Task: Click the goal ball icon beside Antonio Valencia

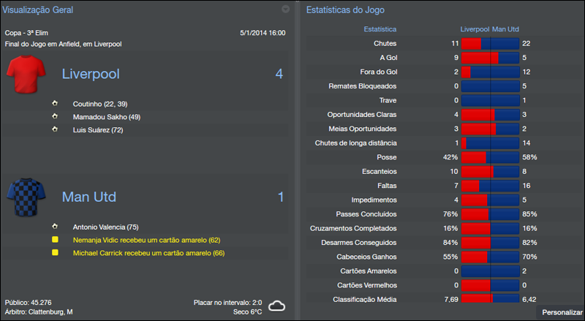Action: pyautogui.click(x=54, y=227)
